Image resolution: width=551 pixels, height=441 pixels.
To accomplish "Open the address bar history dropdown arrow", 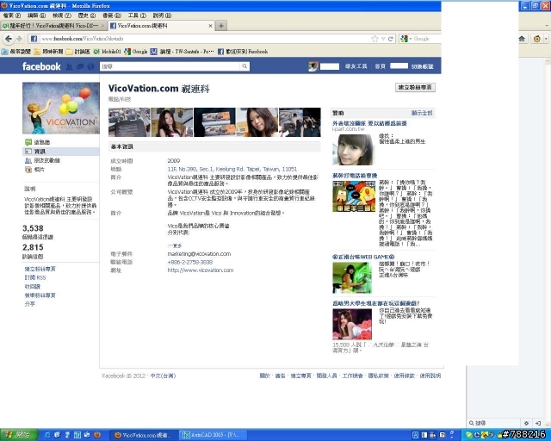I will tap(383, 39).
